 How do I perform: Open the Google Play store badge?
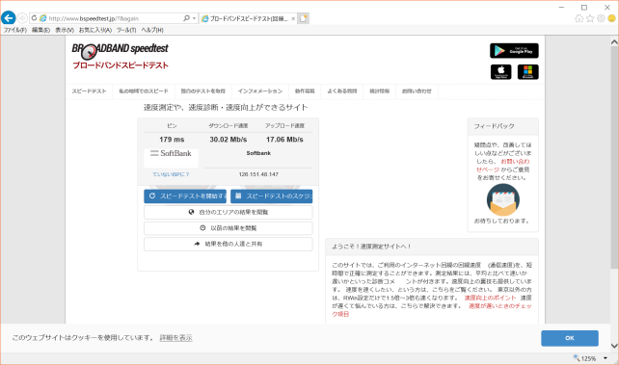click(514, 51)
